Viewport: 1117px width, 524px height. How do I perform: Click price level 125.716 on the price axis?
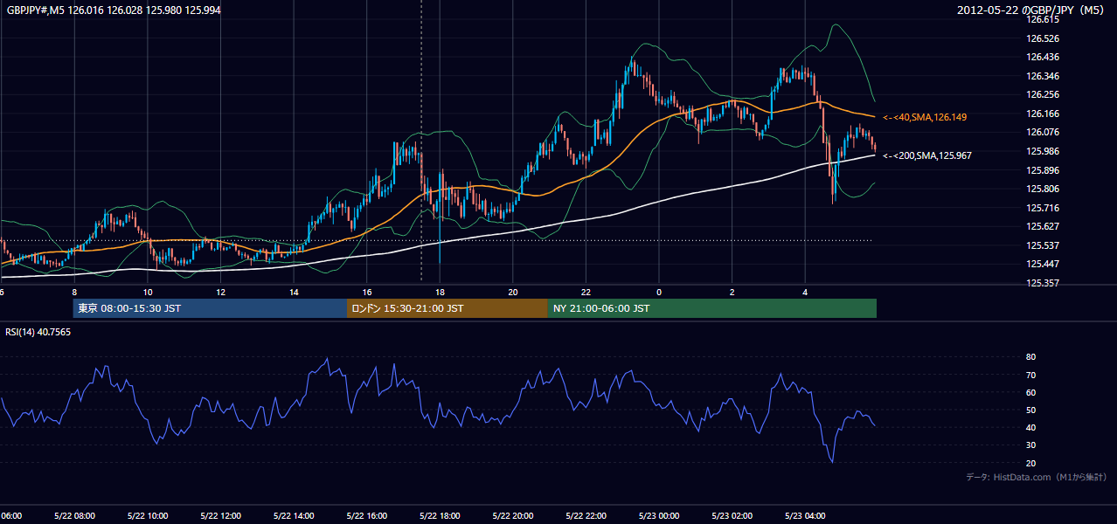tap(1042, 208)
